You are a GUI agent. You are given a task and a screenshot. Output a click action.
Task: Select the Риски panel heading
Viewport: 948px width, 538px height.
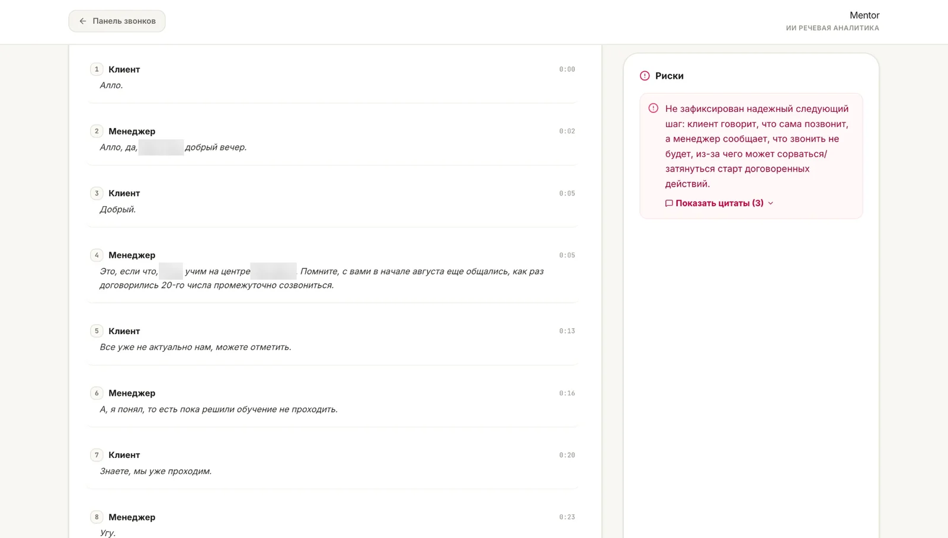[670, 76]
